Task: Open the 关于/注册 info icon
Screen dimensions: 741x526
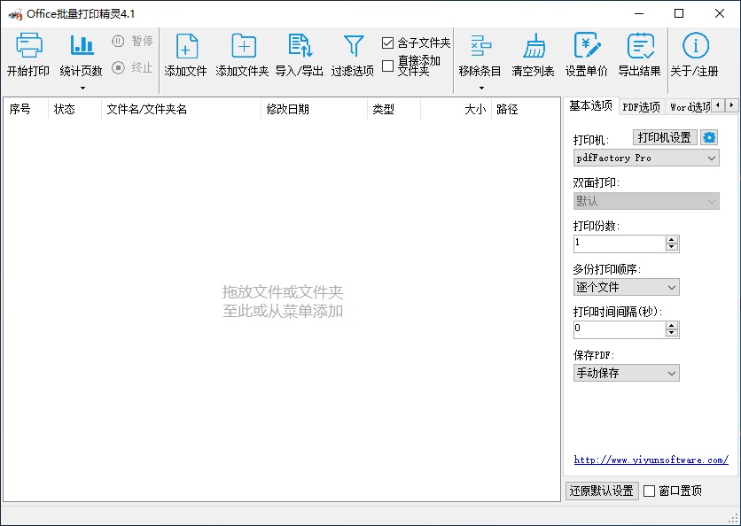Action: coord(695,47)
